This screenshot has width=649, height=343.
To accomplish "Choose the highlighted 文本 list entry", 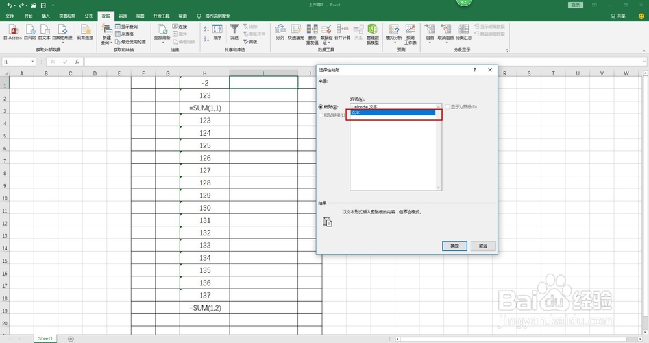I will click(393, 113).
